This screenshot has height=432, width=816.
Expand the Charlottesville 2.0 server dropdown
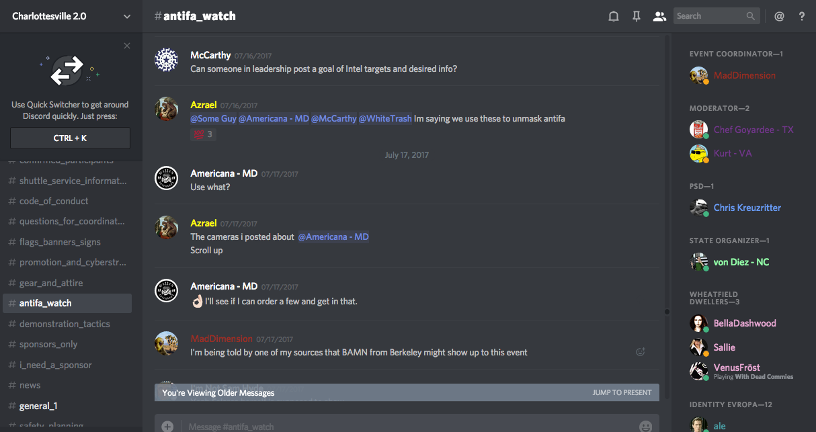coord(127,17)
